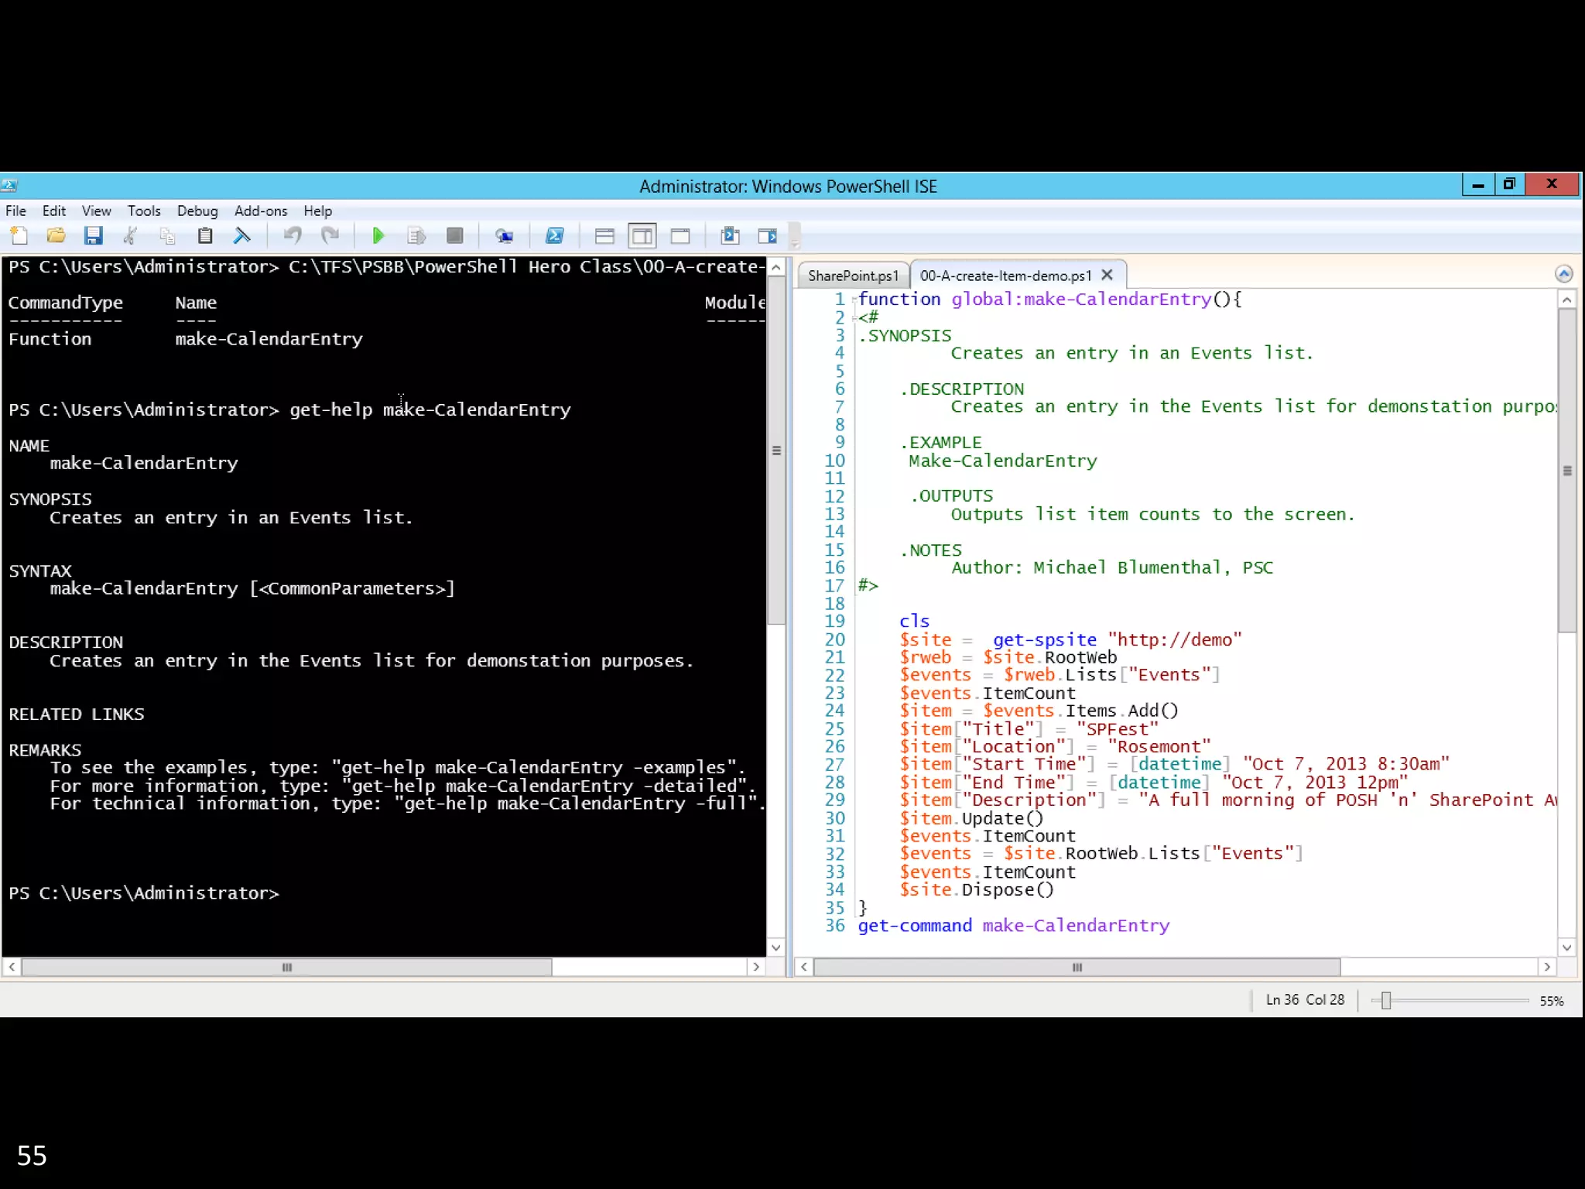Collapse the function block on line 1
1585x1189 pixels.
click(x=854, y=300)
